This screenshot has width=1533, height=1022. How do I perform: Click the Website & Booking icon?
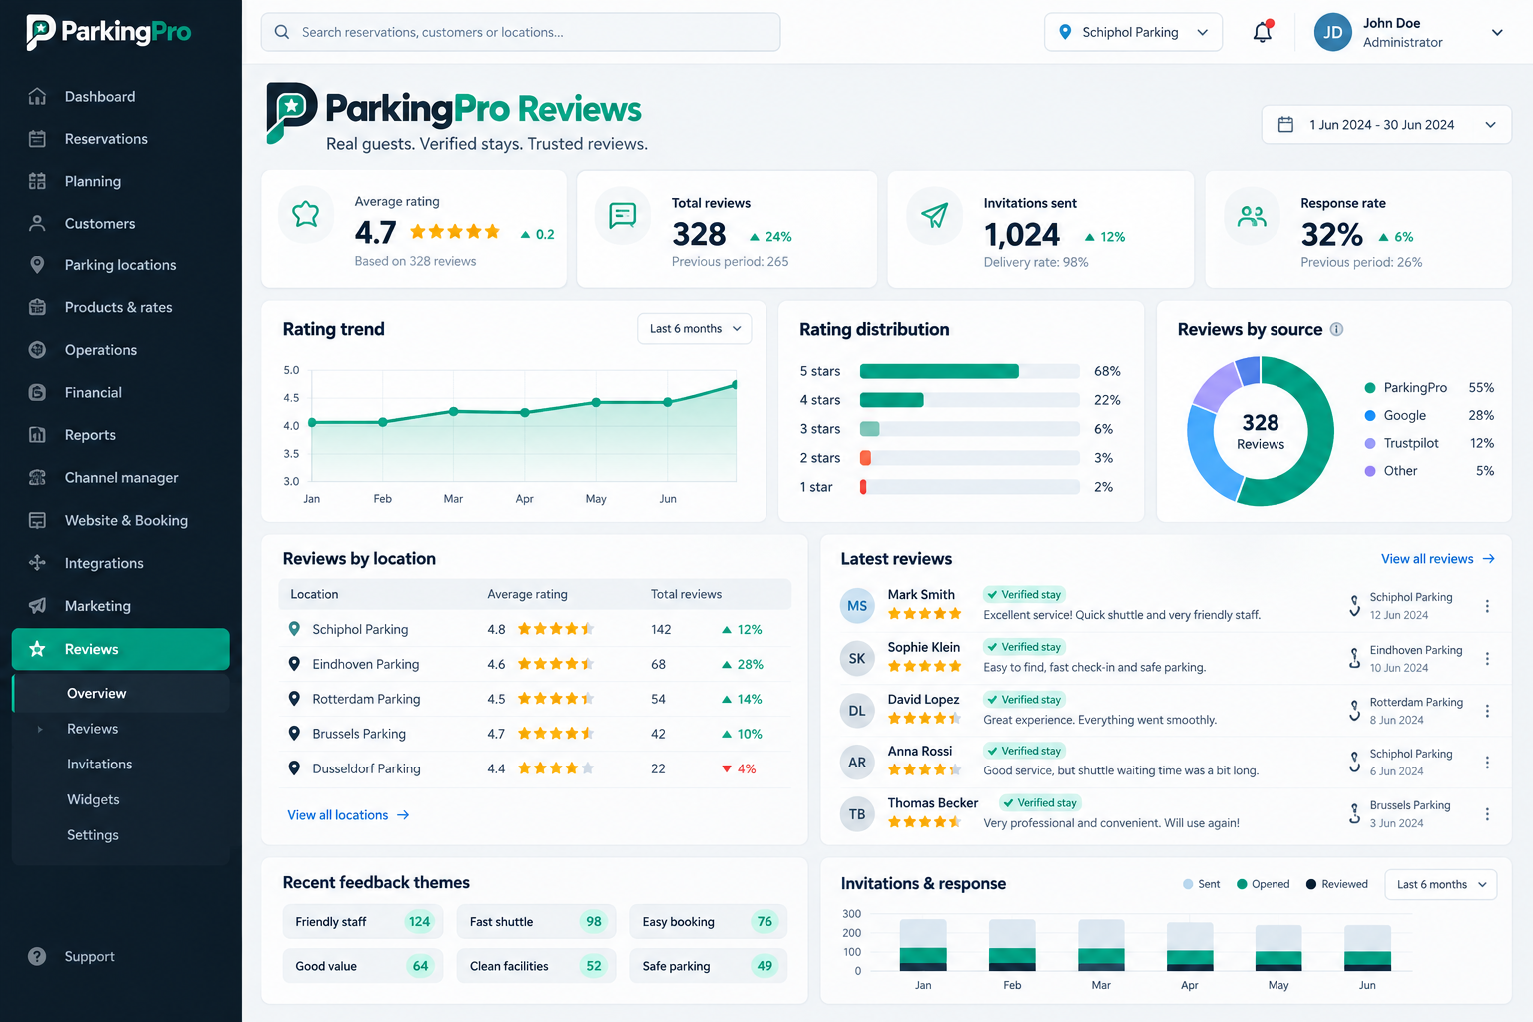[37, 520]
